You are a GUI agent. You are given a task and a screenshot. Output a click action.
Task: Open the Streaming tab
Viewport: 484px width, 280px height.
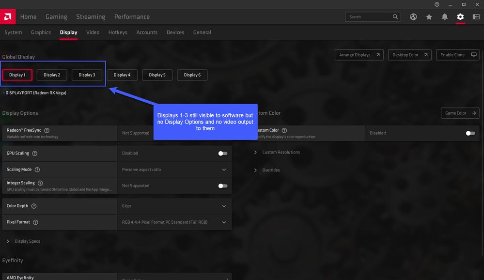pyautogui.click(x=91, y=16)
